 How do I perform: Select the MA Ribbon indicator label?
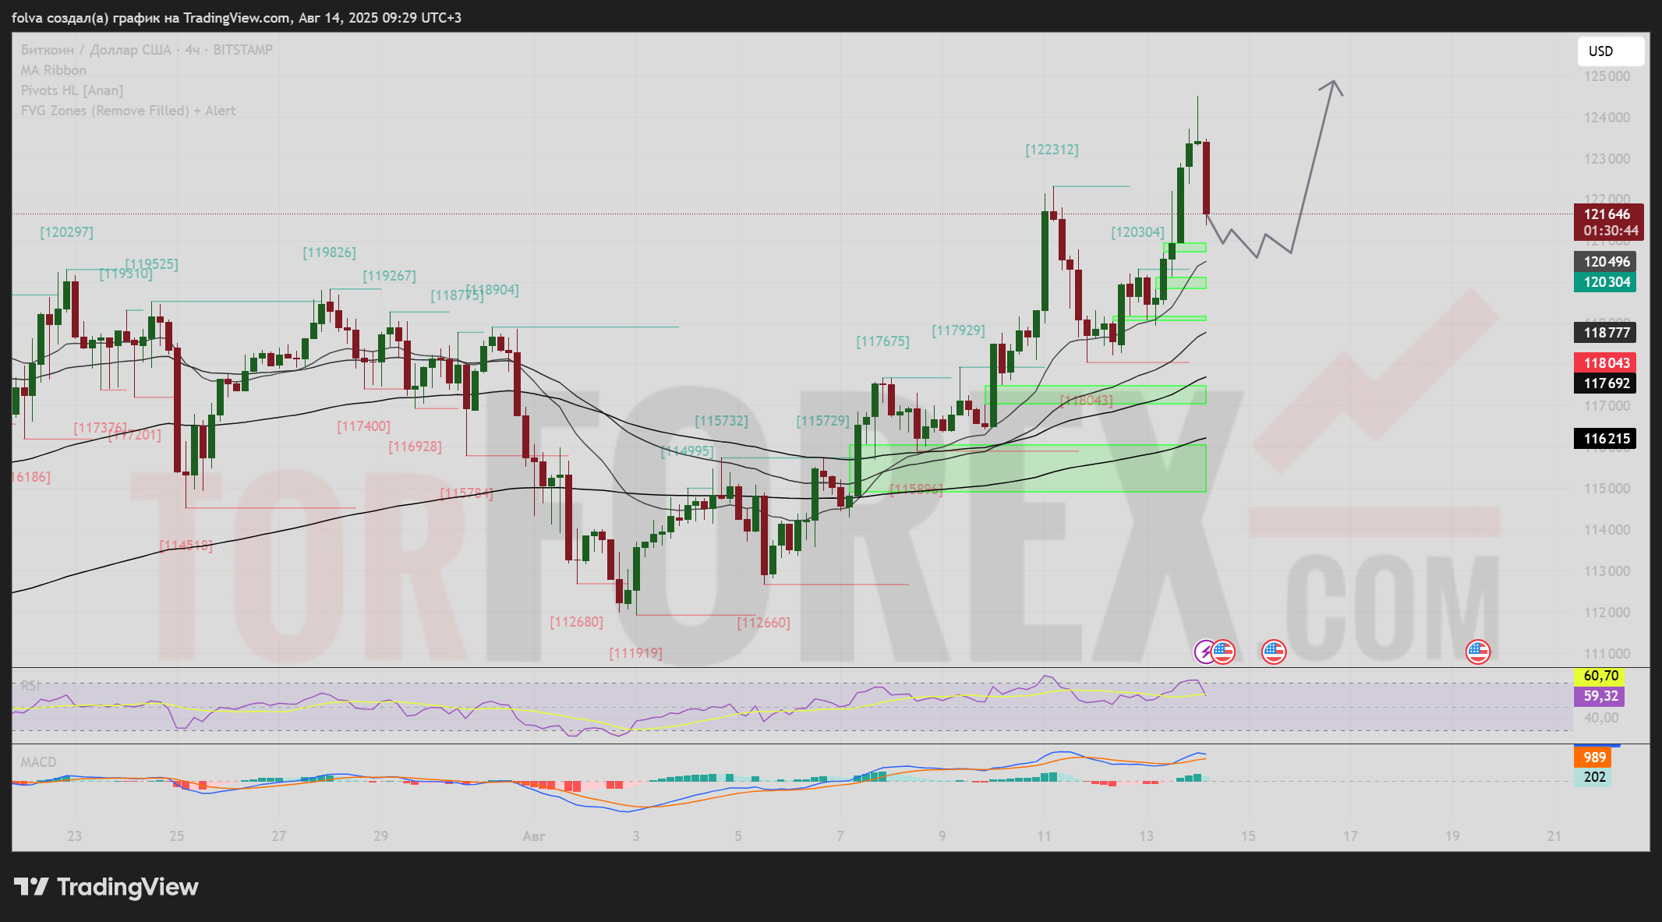coord(54,70)
